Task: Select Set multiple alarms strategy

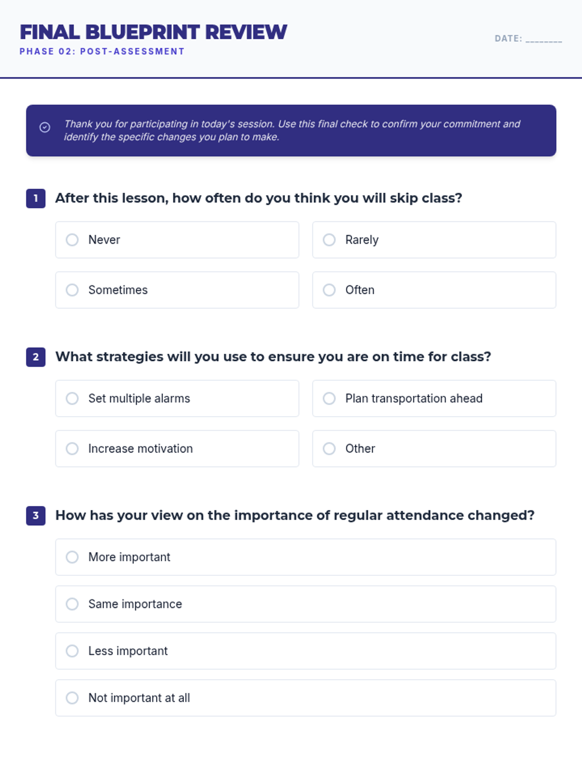Action: tap(72, 398)
